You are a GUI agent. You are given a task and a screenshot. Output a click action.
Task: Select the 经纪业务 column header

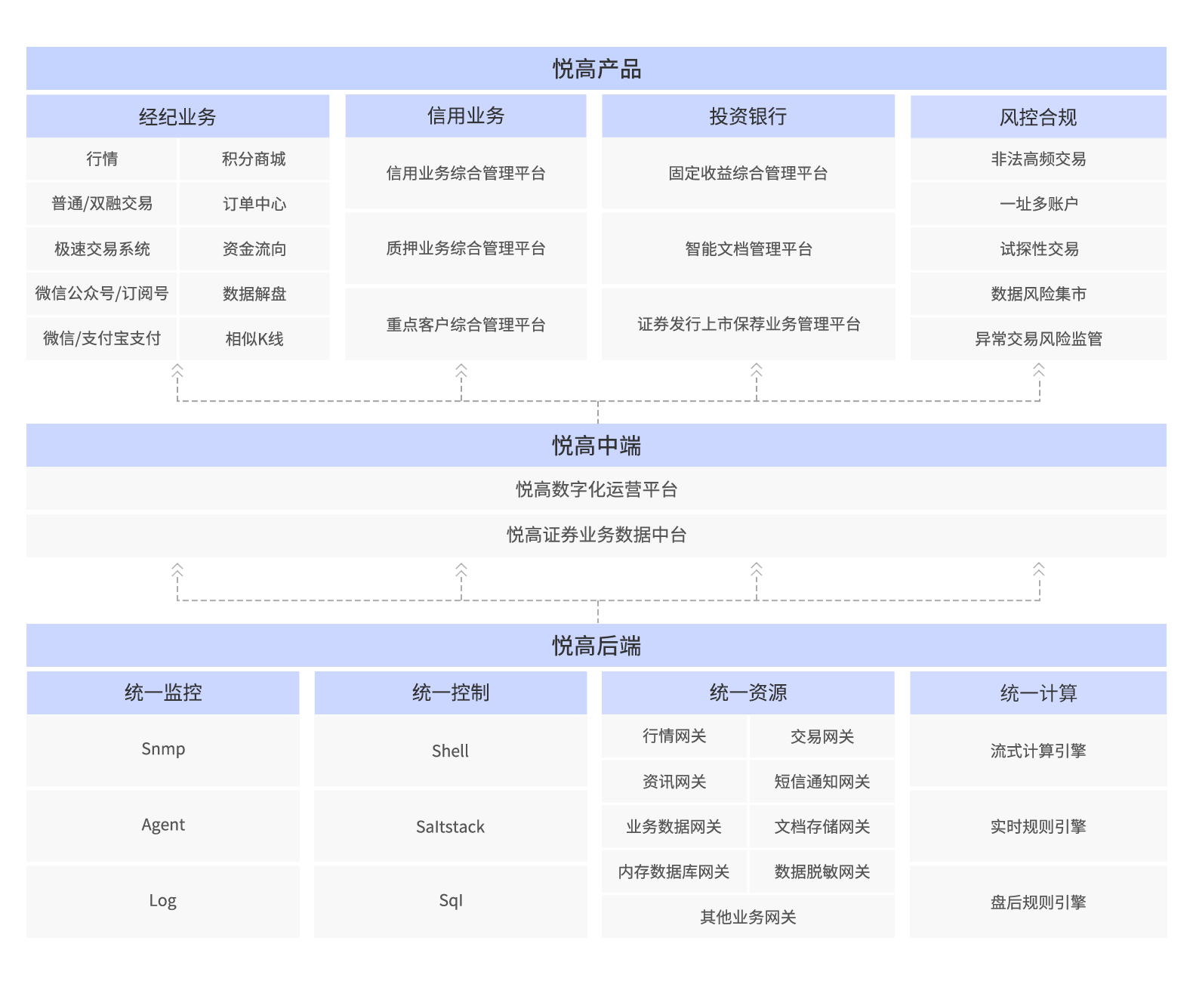pyautogui.click(x=177, y=116)
